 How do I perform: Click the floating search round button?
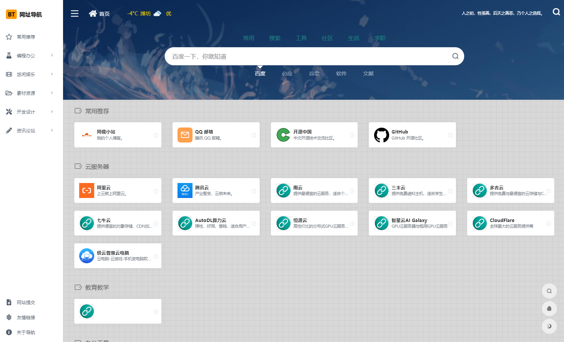[x=549, y=291]
